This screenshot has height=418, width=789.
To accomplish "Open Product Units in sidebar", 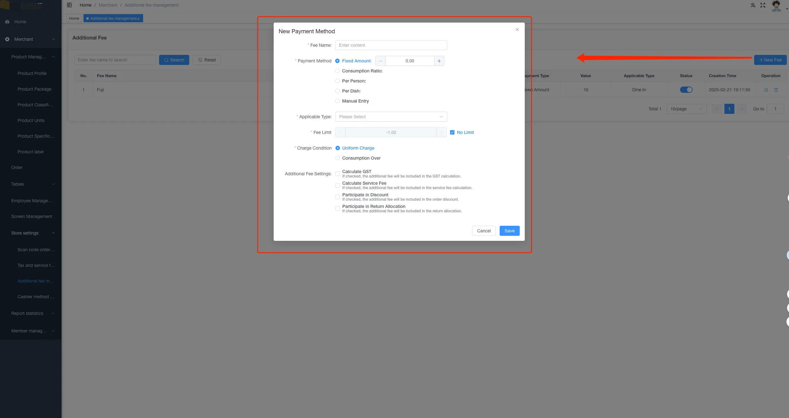I will tap(31, 120).
